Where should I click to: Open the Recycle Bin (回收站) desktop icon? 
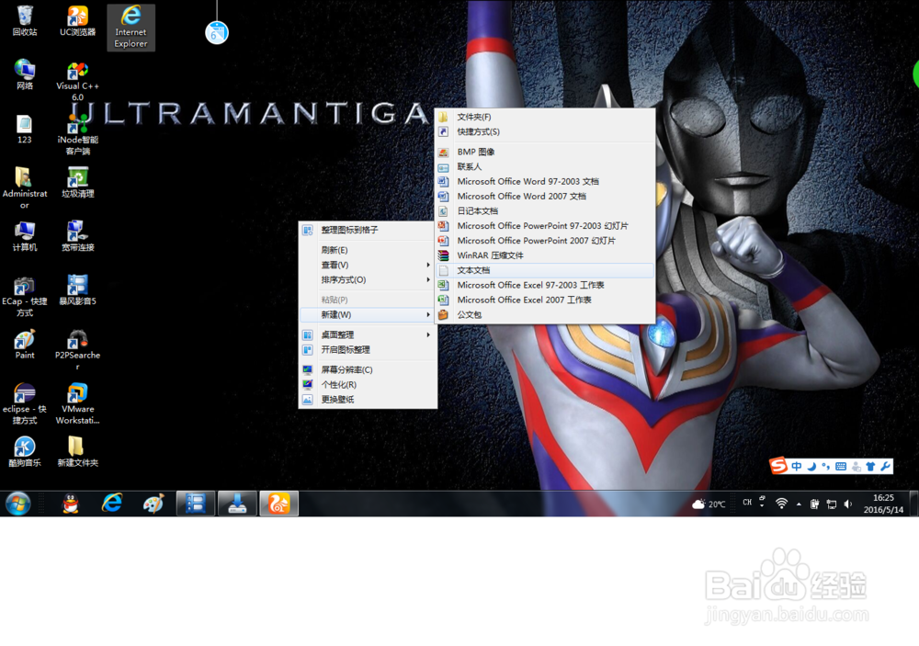point(25,20)
